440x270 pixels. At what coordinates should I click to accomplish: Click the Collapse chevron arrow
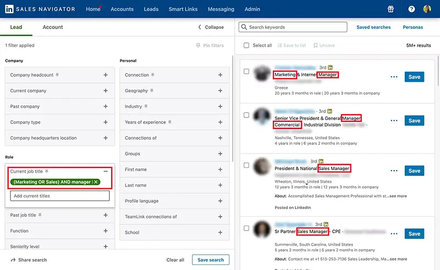[x=200, y=27]
